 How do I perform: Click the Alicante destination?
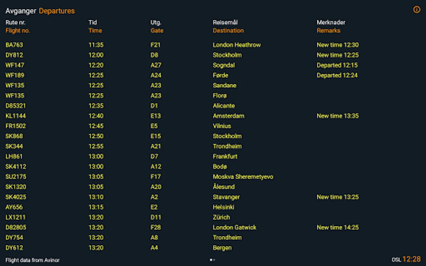(224, 106)
